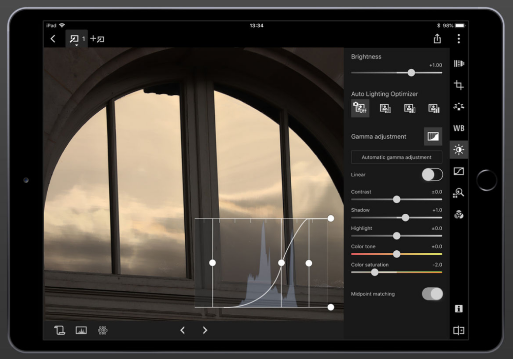Click the Brightness value +1.00

click(436, 65)
